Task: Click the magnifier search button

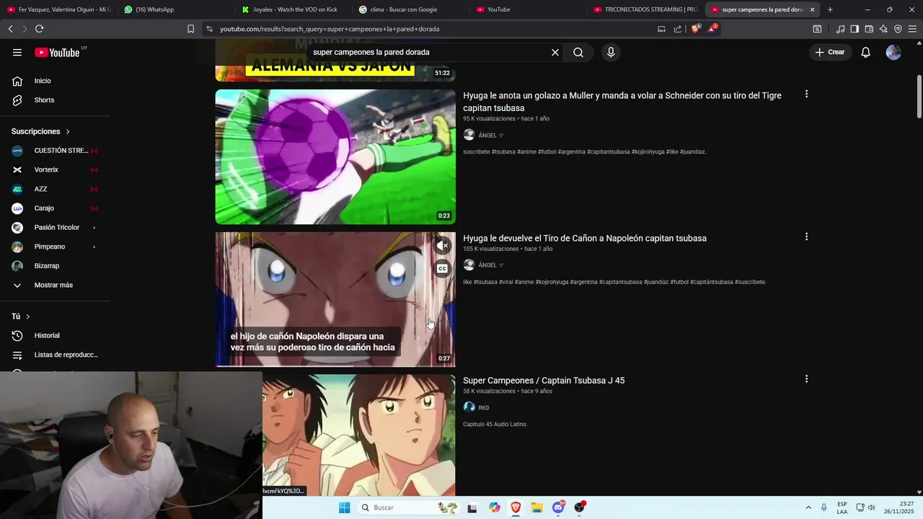Action: (x=578, y=52)
